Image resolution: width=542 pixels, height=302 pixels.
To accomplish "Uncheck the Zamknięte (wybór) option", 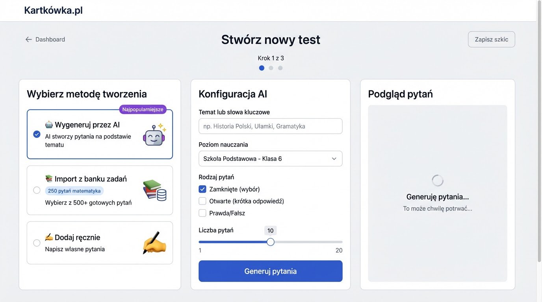I will point(202,189).
